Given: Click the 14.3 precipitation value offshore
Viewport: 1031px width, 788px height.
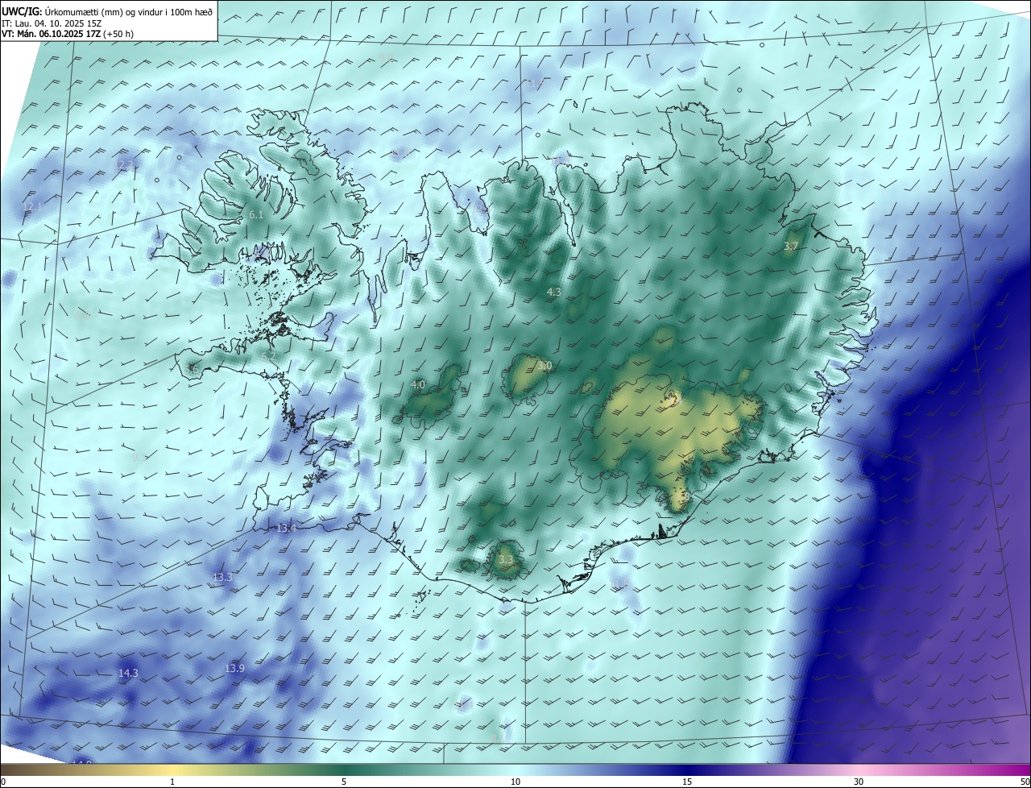Looking at the screenshot, I should pyautogui.click(x=128, y=673).
